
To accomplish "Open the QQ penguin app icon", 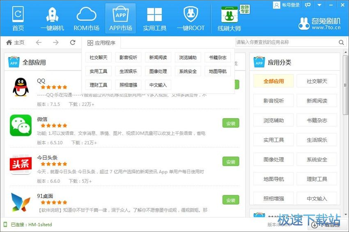I will 21,87.
